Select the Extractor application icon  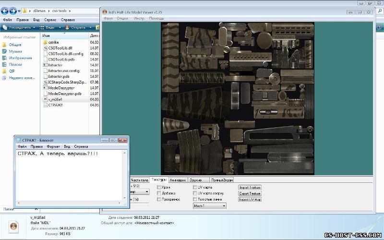[x=45, y=65]
